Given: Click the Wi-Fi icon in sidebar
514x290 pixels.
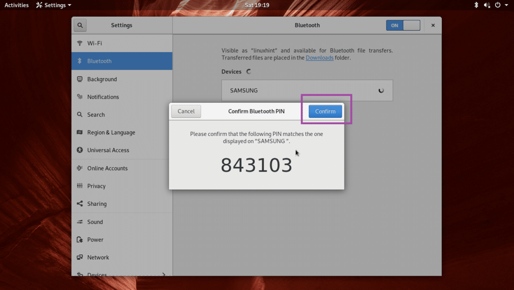Looking at the screenshot, I should 80,43.
